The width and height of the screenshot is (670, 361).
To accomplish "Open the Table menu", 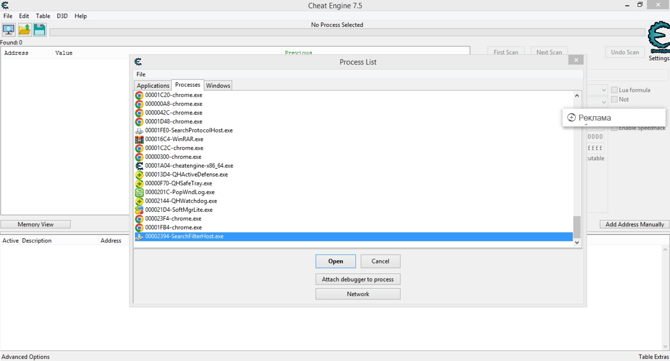I will click(x=43, y=16).
